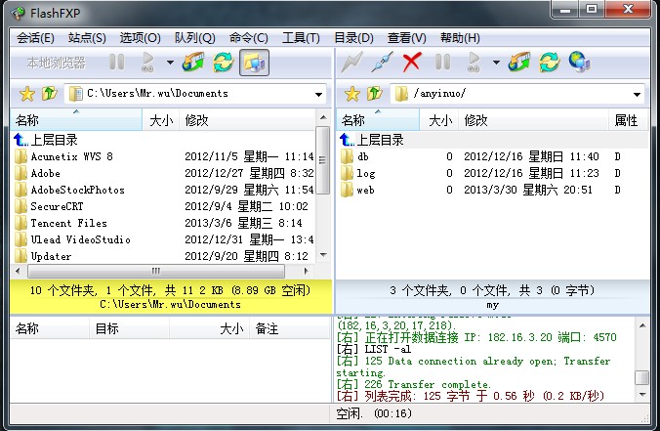Click the left pane transfer queue icon
Image resolution: width=660 pixels, height=431 pixels.
pyautogui.click(x=193, y=63)
